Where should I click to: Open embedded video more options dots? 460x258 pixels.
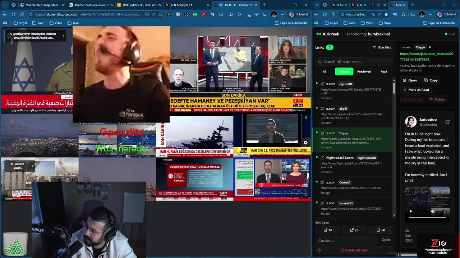tap(444, 211)
